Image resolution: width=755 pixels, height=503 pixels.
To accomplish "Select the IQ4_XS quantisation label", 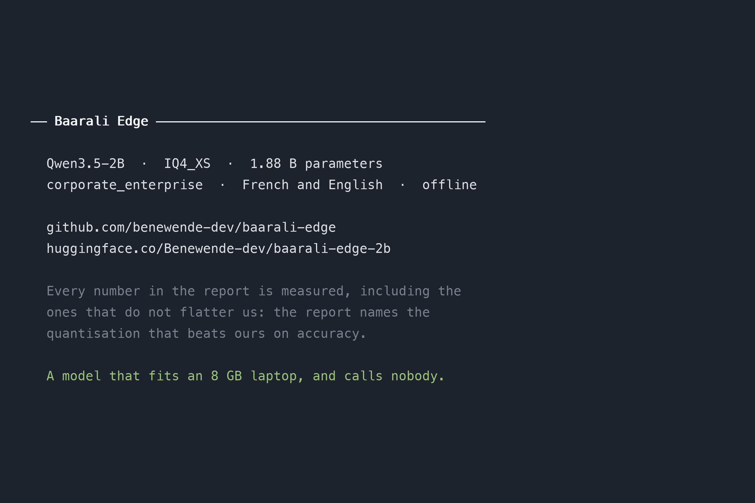I will coord(187,164).
